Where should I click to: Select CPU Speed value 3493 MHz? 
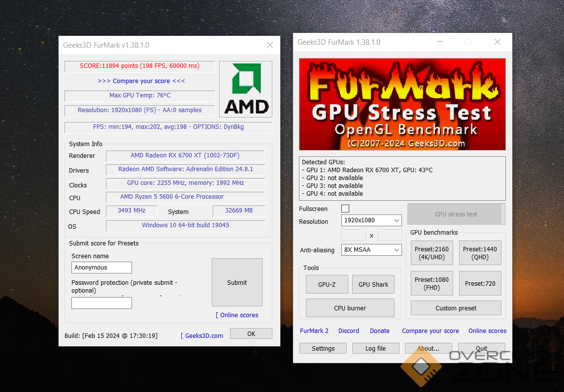pos(132,211)
